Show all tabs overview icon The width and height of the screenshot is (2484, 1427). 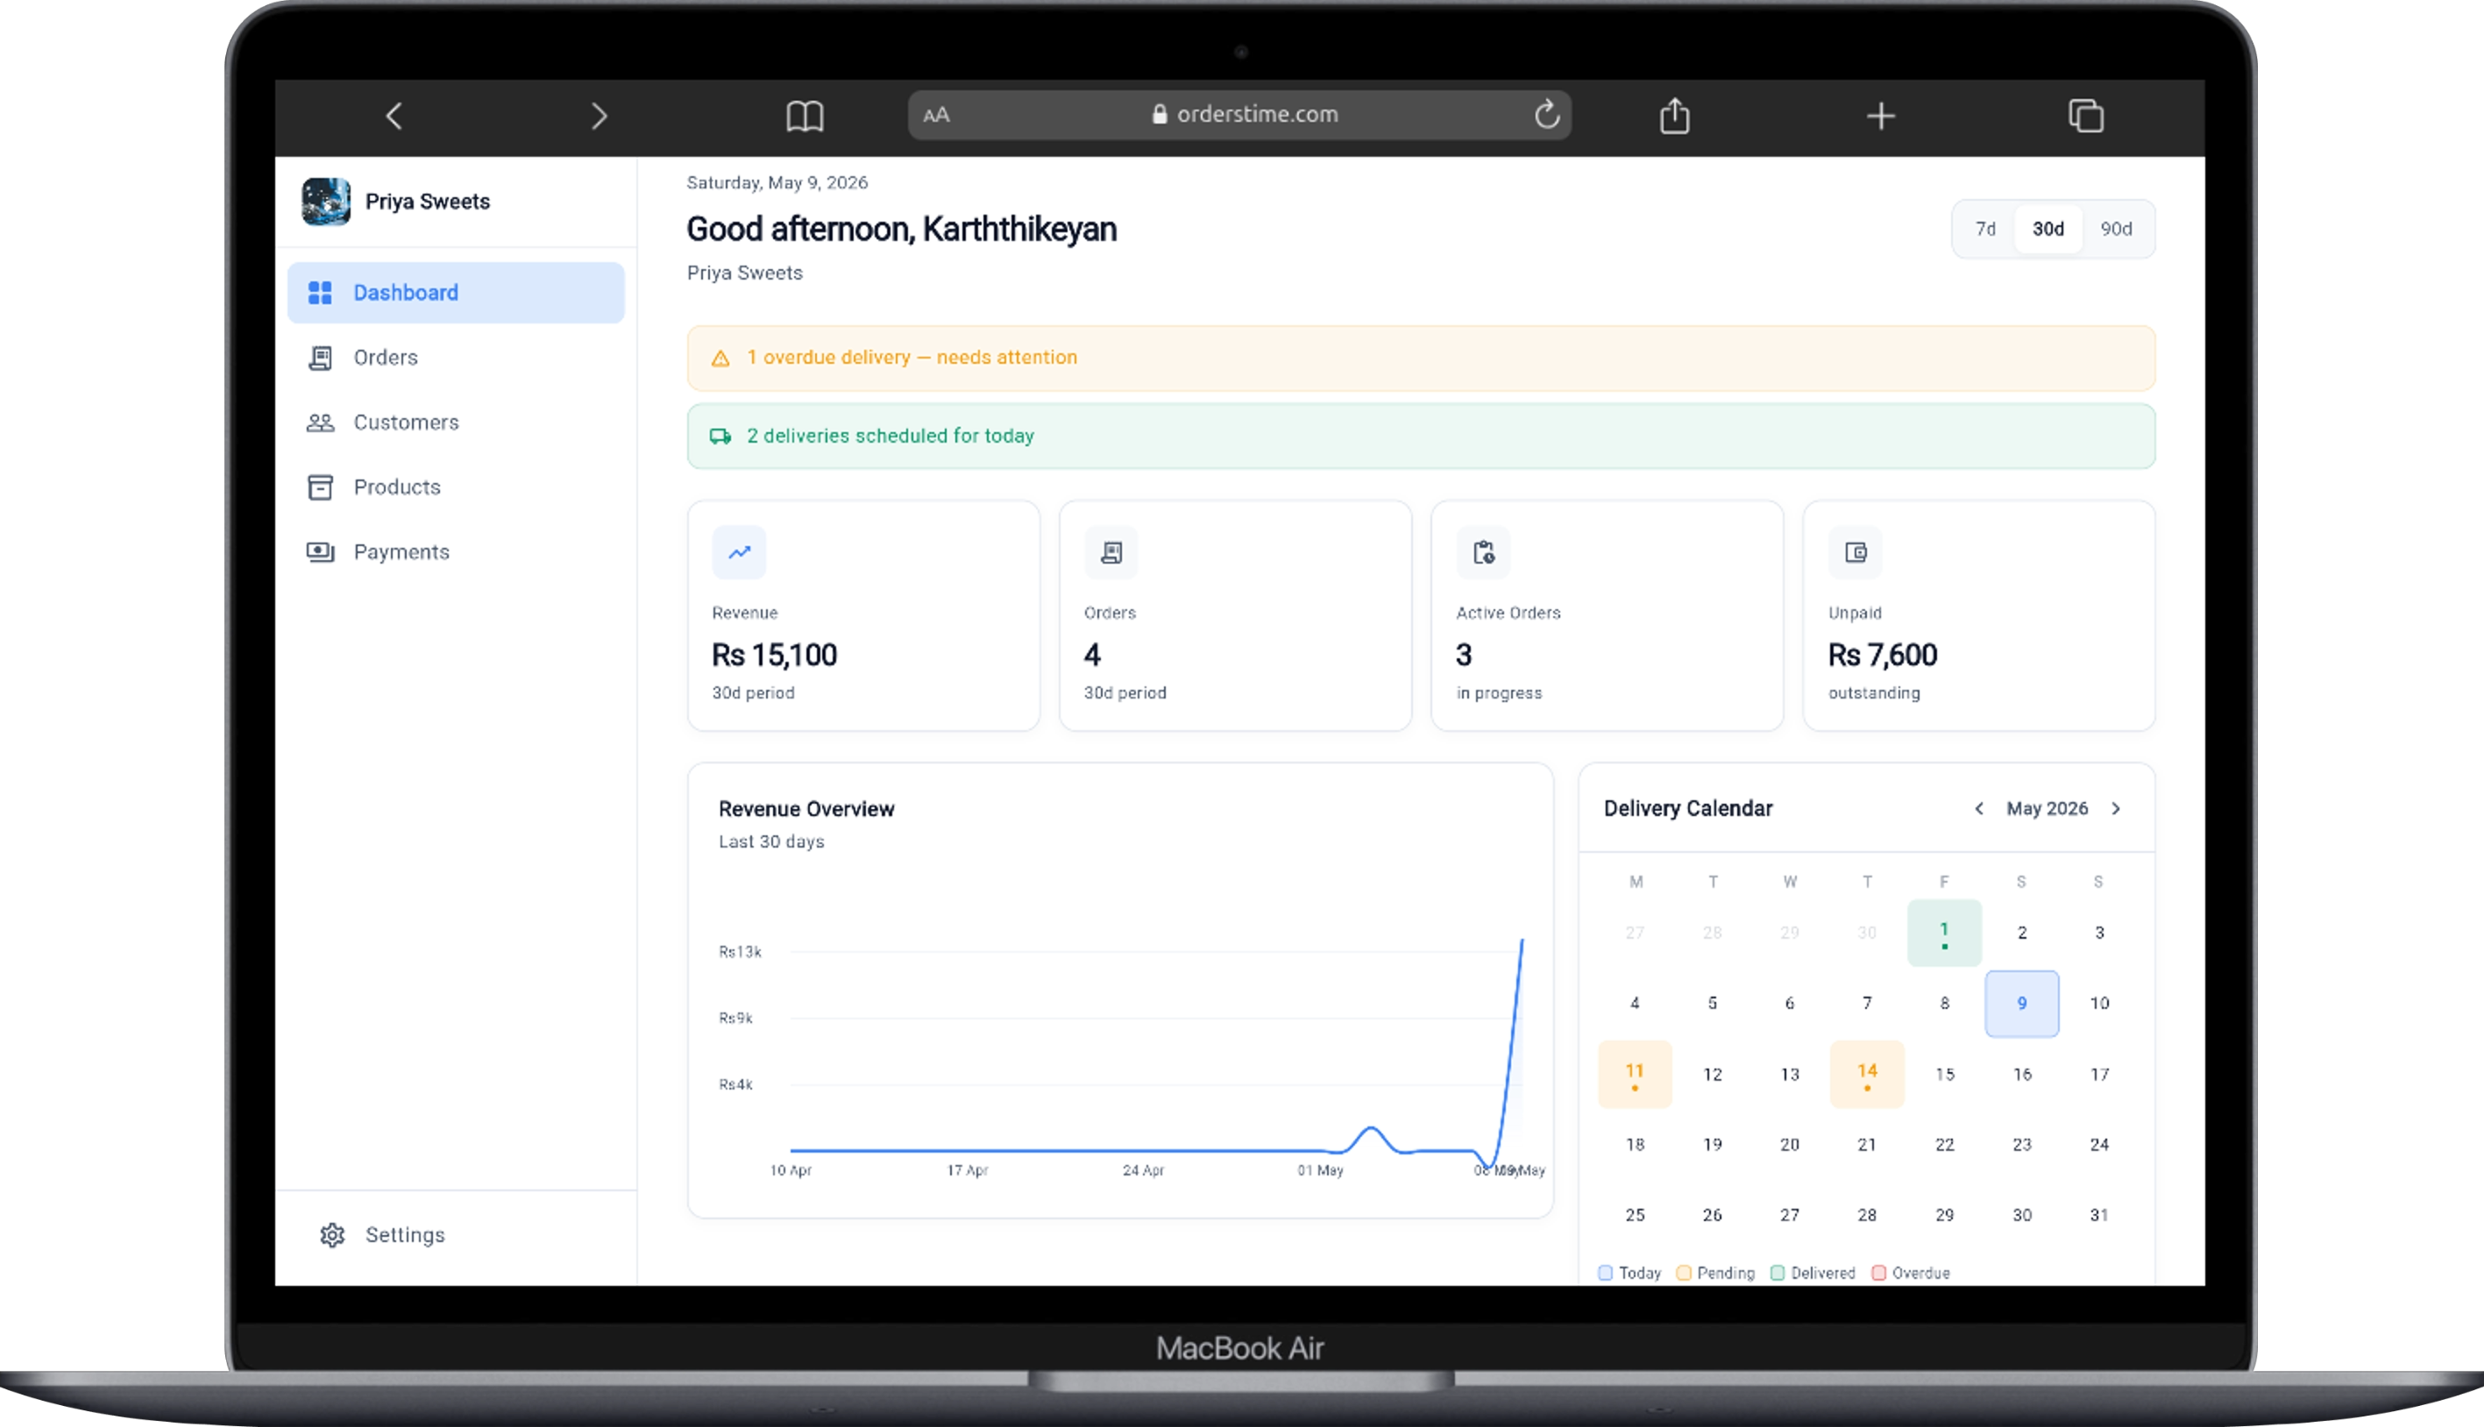(2085, 116)
